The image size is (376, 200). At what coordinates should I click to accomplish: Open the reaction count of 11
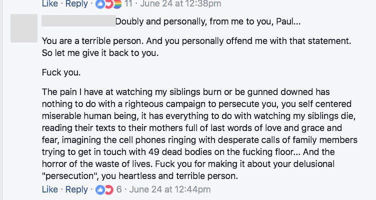coord(128,4)
